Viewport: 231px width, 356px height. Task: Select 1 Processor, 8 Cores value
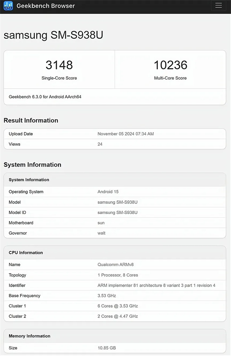[x=118, y=275]
